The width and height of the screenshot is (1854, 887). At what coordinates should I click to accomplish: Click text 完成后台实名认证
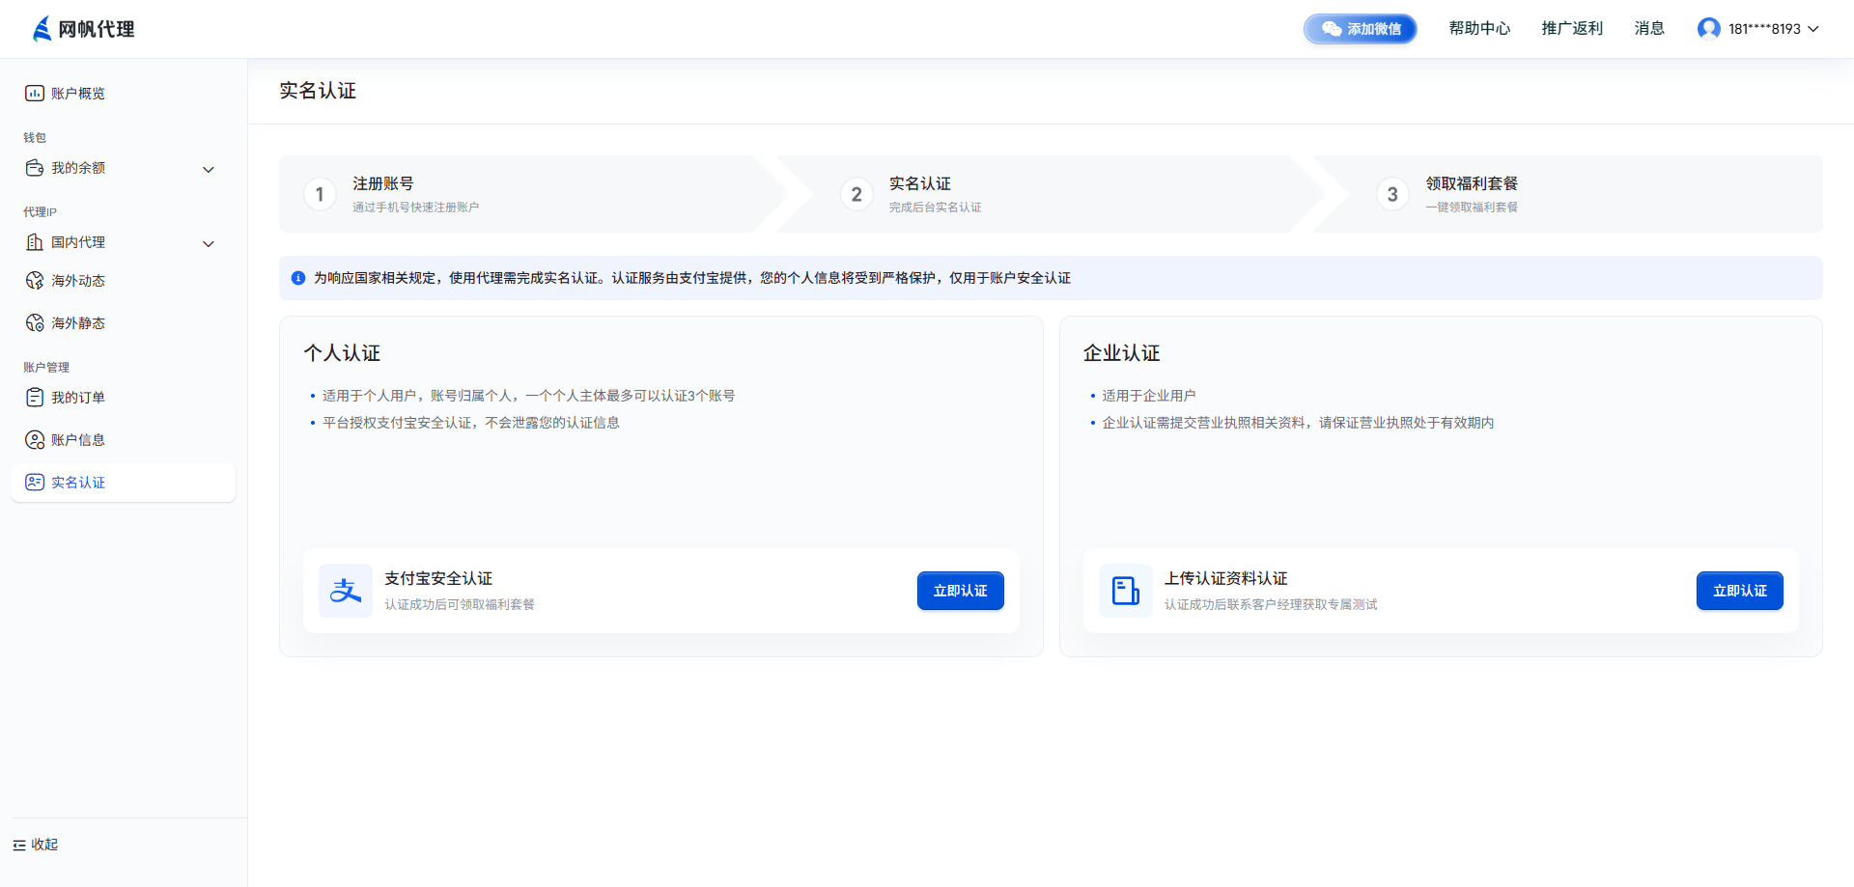936,208
